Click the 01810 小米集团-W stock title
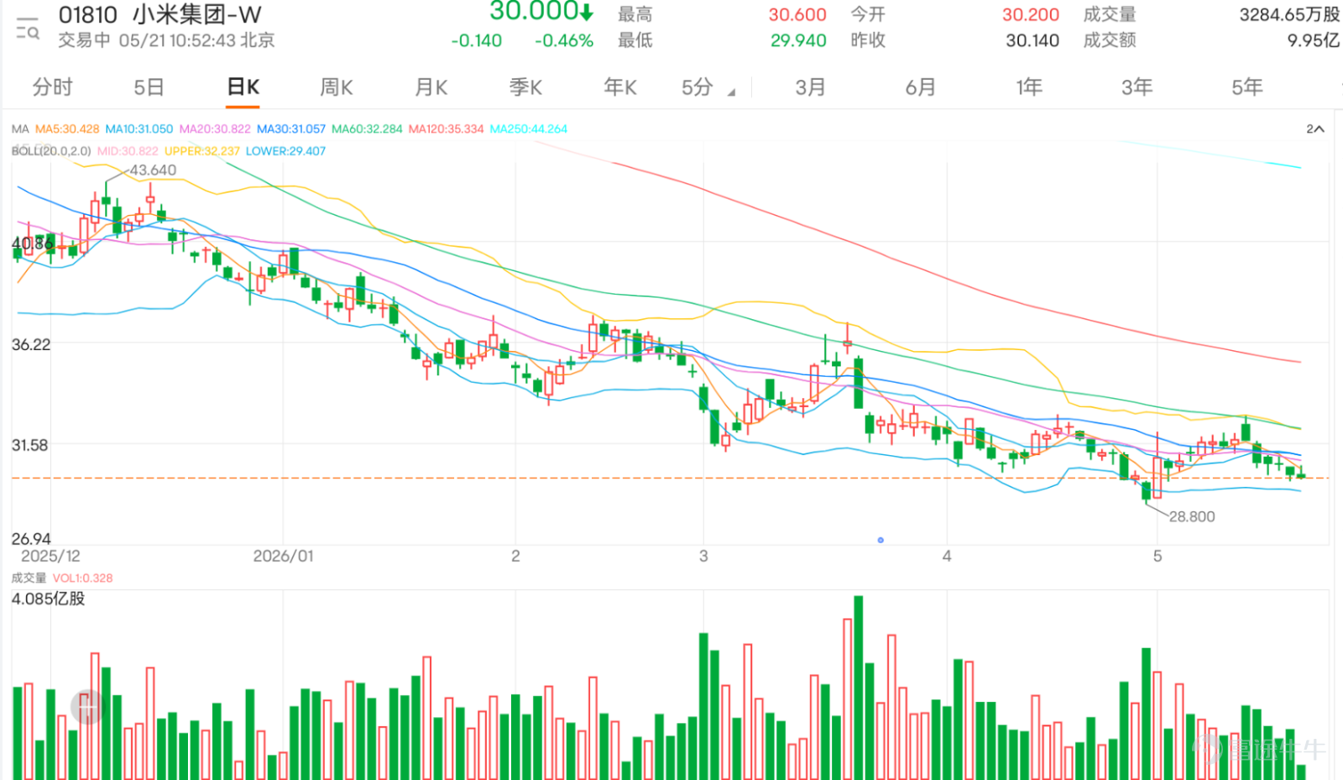Image resolution: width=1343 pixels, height=780 pixels. [160, 14]
